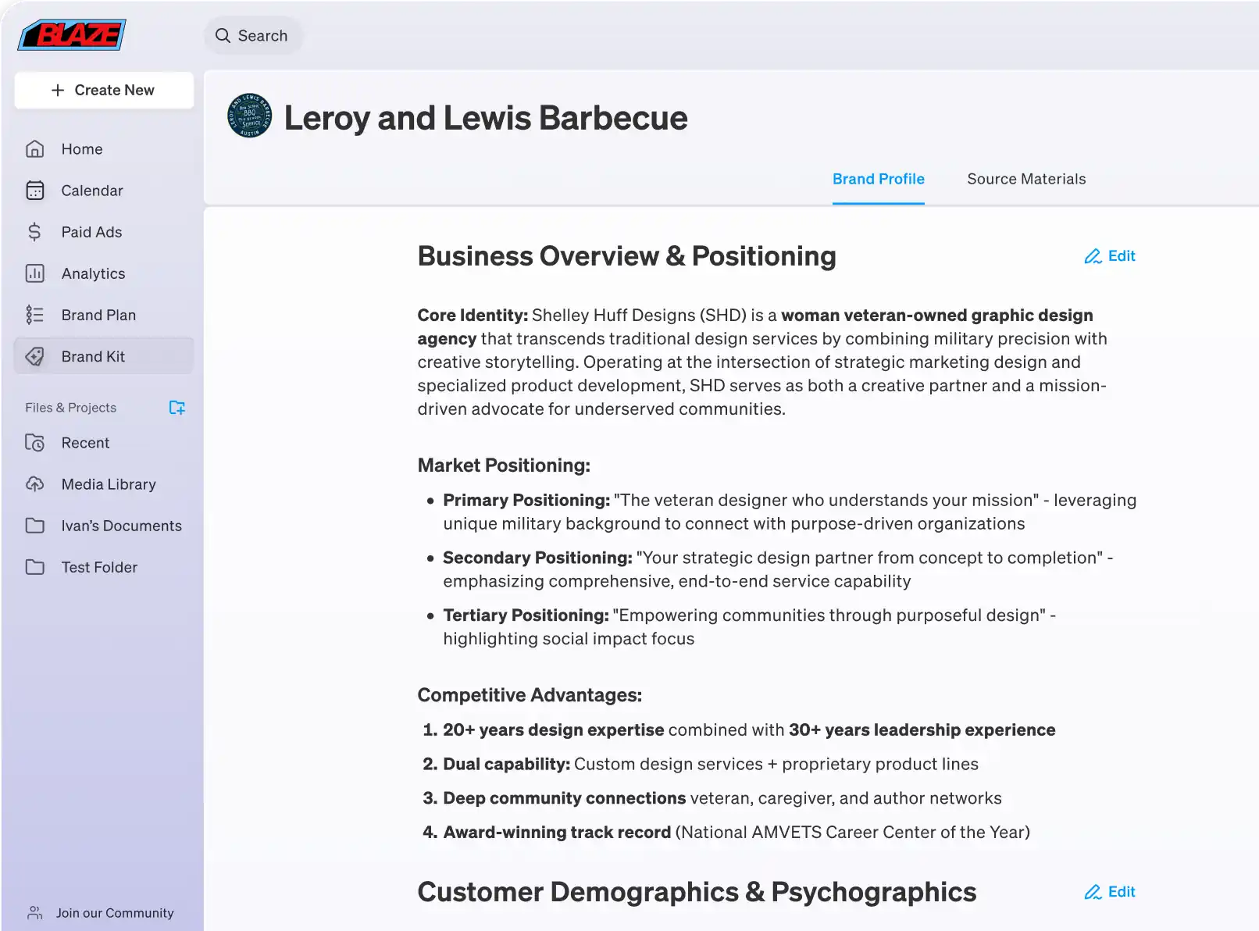Click the Create New button

tap(104, 91)
